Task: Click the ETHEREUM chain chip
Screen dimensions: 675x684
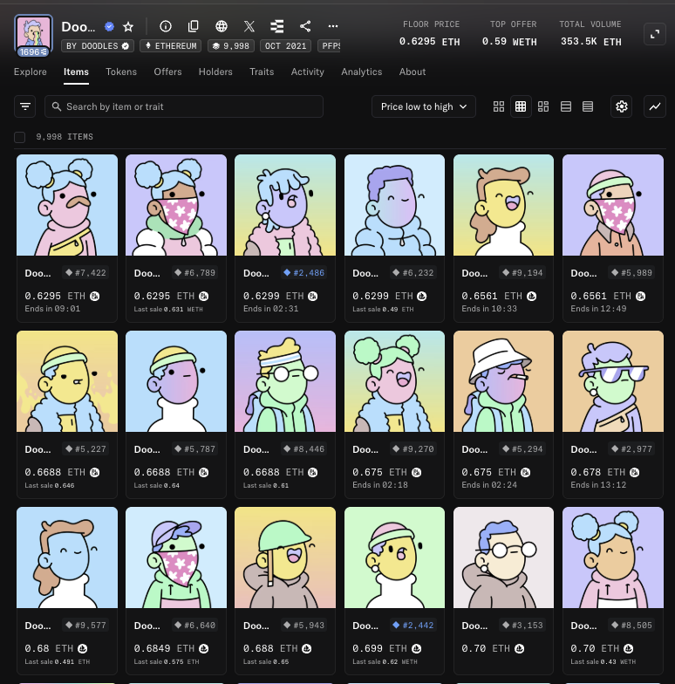Action: [171, 45]
